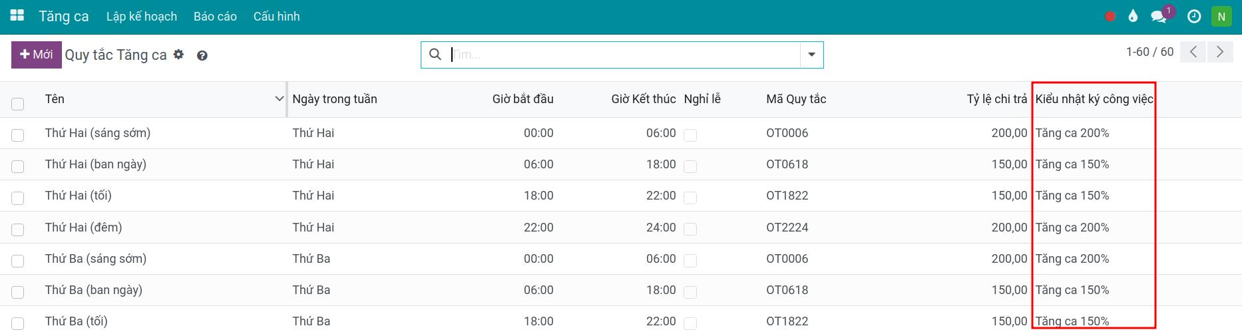The width and height of the screenshot is (1242, 332).
Task: Click 24:00 end time in Thứ Hai (đêm) row
Action: pyautogui.click(x=661, y=228)
